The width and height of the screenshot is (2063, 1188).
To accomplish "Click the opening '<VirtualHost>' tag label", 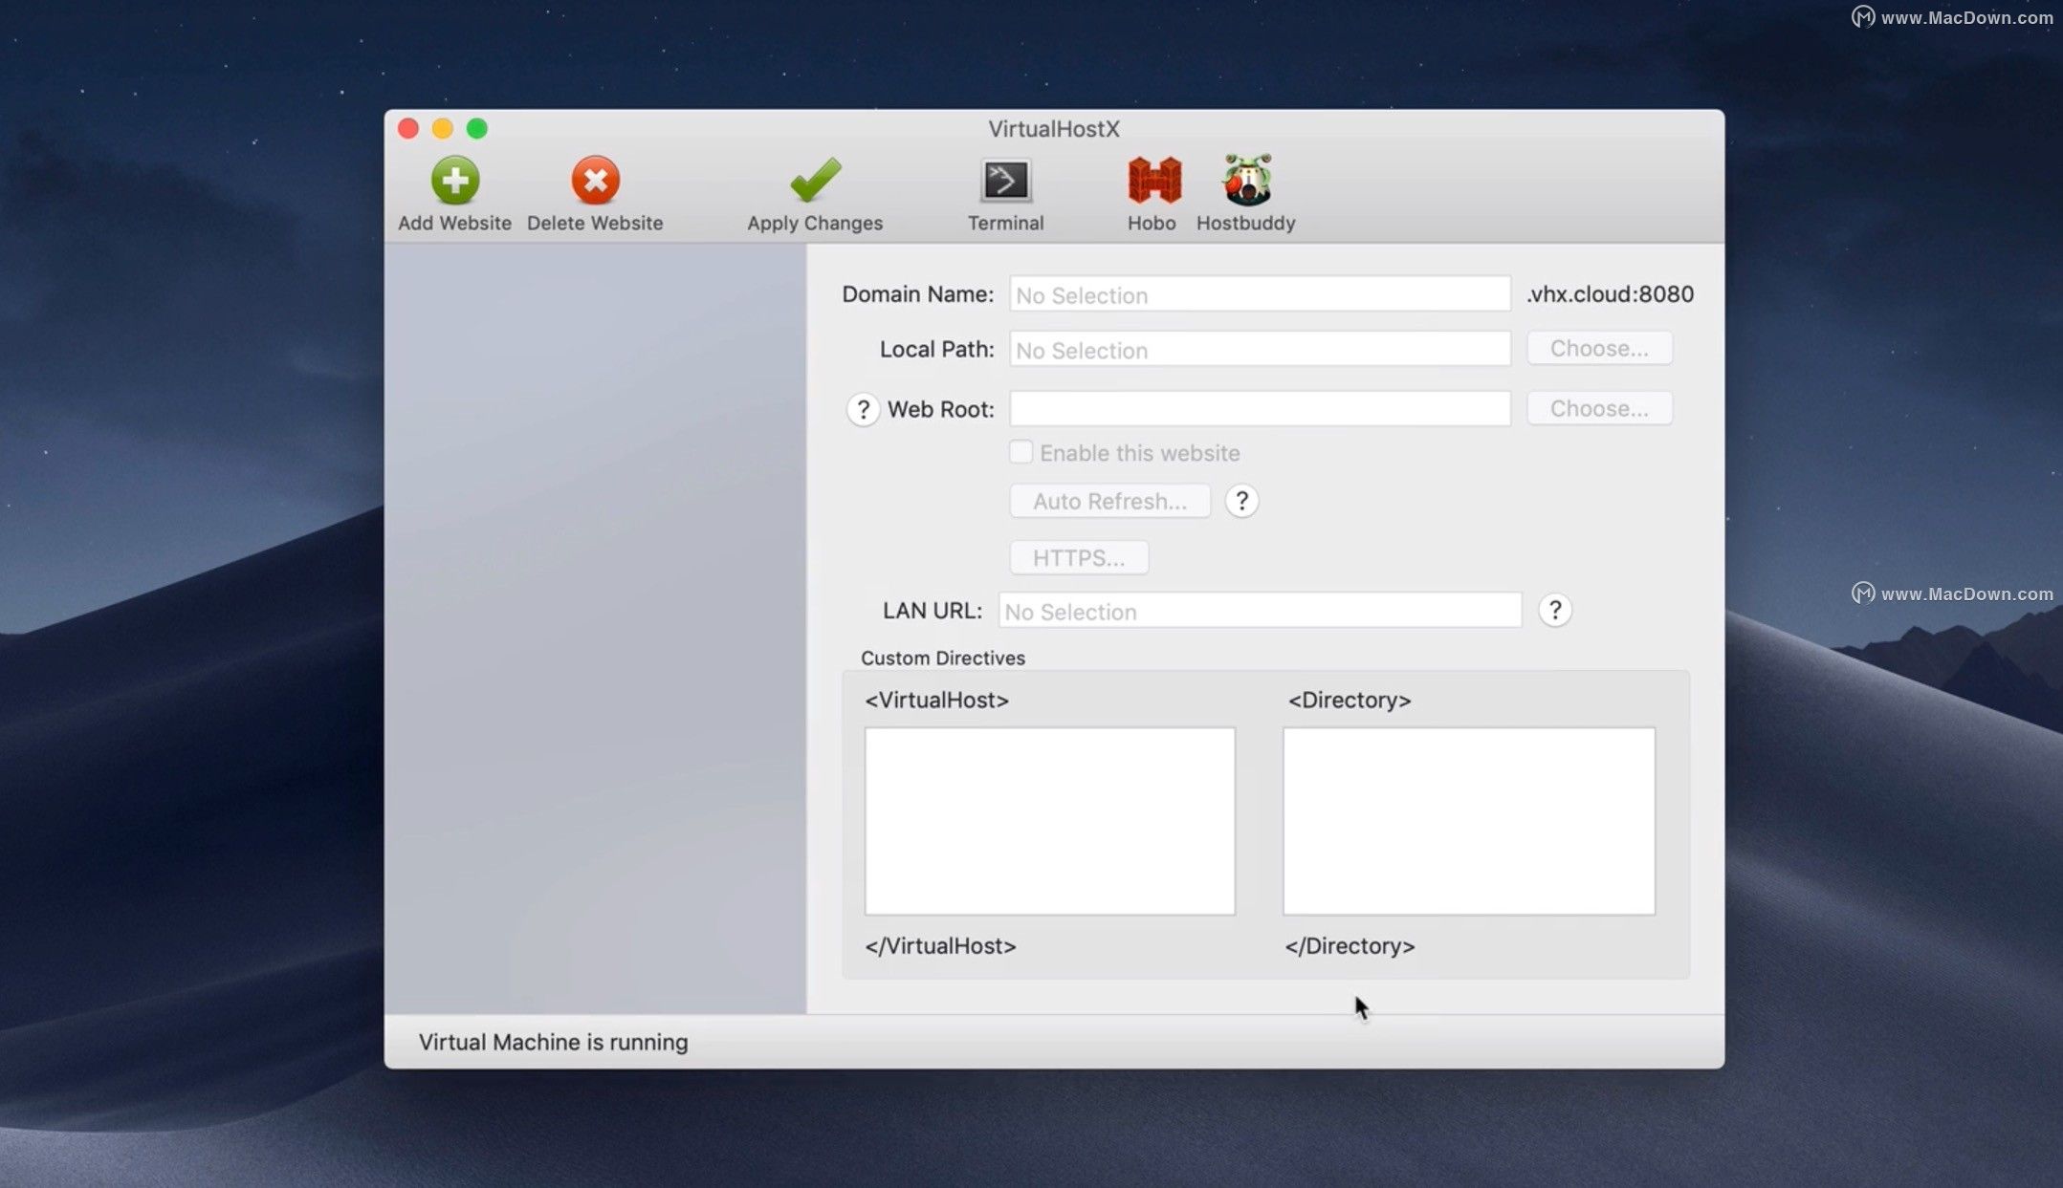I will [x=936, y=700].
